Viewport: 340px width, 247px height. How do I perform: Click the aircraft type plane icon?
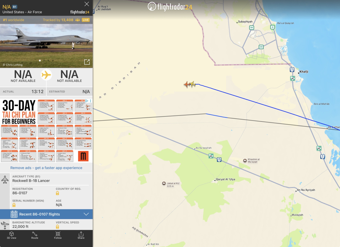[x=5, y=180]
